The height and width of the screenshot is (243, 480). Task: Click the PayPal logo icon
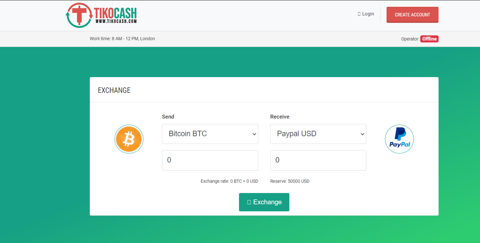(399, 139)
